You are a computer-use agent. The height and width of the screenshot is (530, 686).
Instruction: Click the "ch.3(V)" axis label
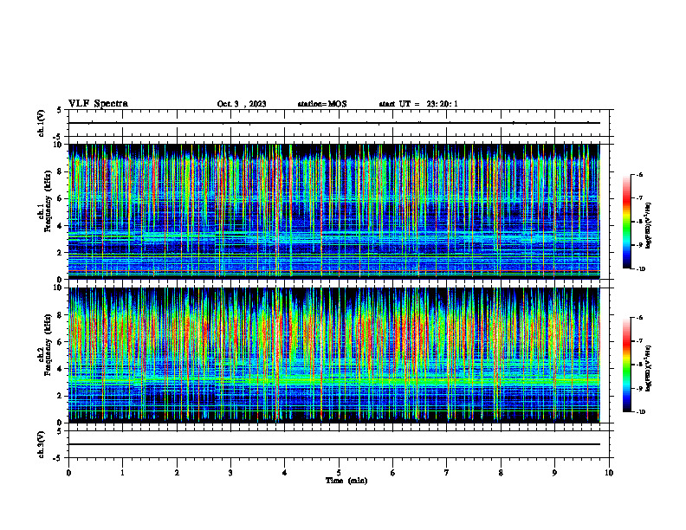(42, 444)
